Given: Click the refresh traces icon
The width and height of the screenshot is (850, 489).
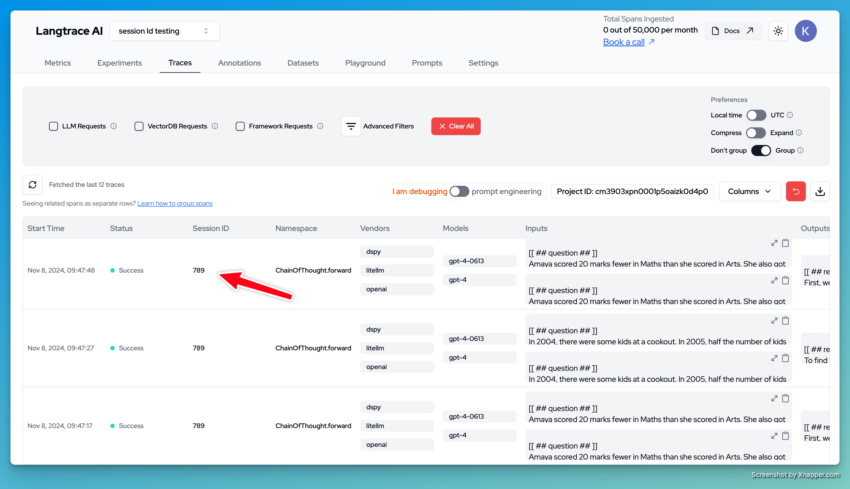Looking at the screenshot, I should tap(33, 184).
